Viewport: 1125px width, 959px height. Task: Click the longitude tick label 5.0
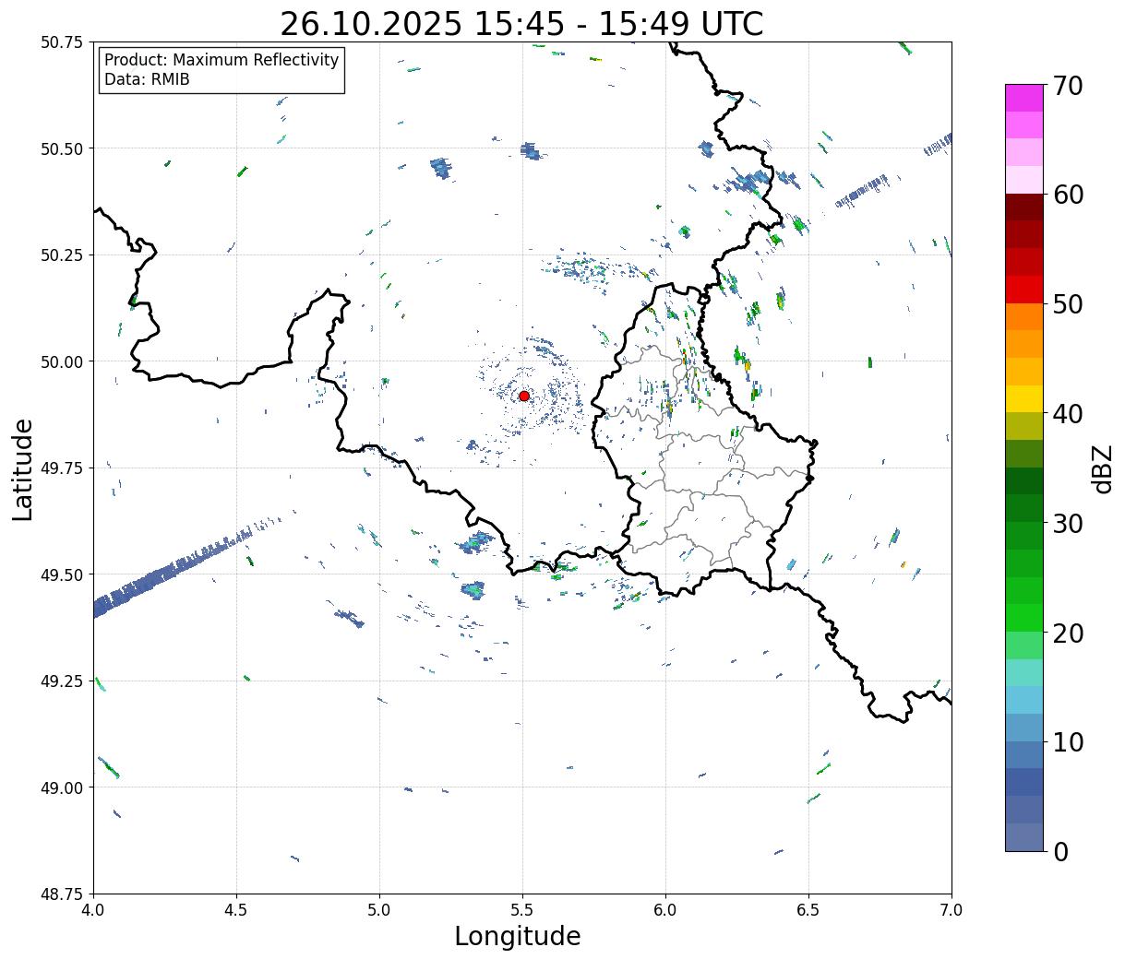379,910
